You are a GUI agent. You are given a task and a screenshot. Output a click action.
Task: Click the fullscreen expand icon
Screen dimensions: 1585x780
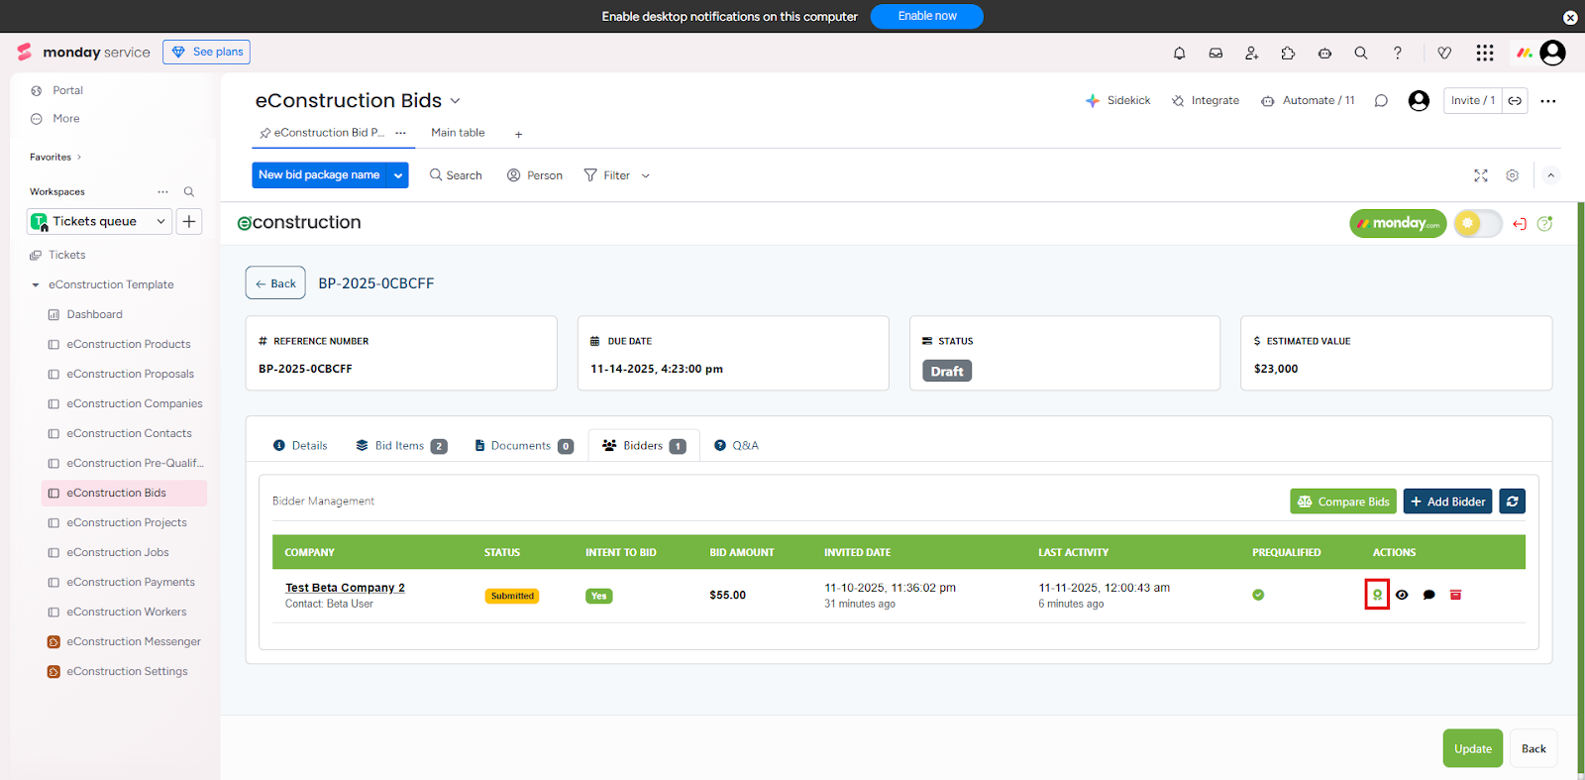1480,175
